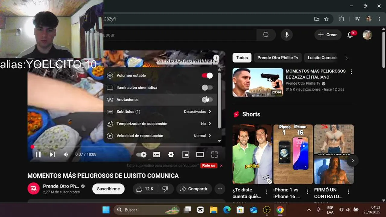The width and height of the screenshot is (386, 217).
Task: Click the settings menu scrollbar
Action: pos(219,101)
